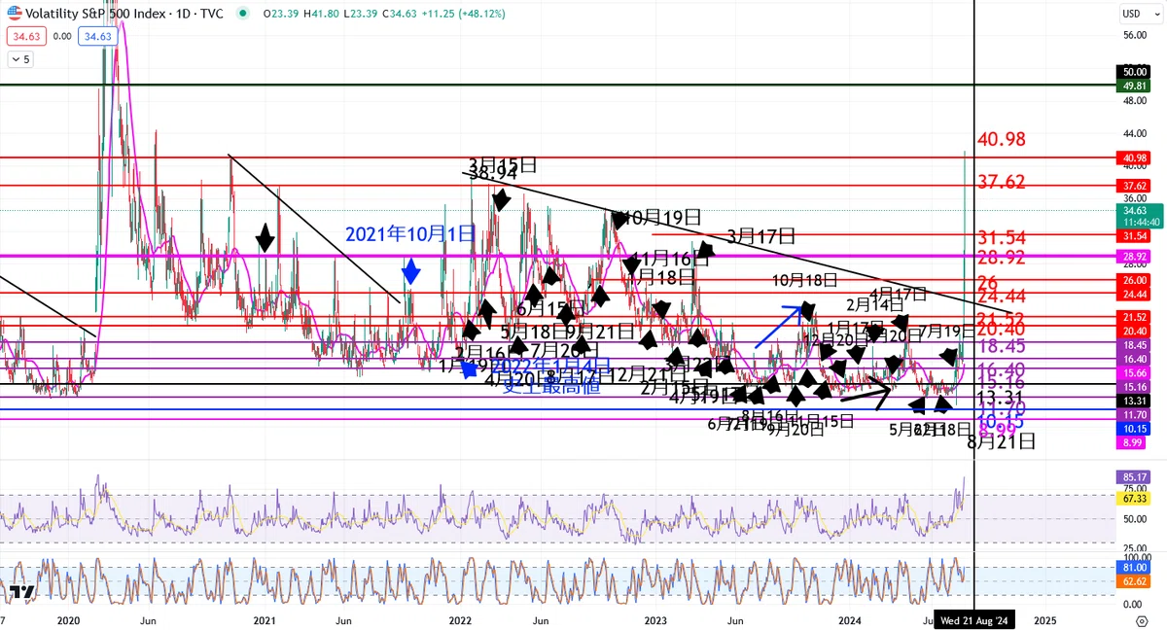The image size is (1167, 630).
Task: Select the 8月21日 text annotation
Action: click(1002, 440)
